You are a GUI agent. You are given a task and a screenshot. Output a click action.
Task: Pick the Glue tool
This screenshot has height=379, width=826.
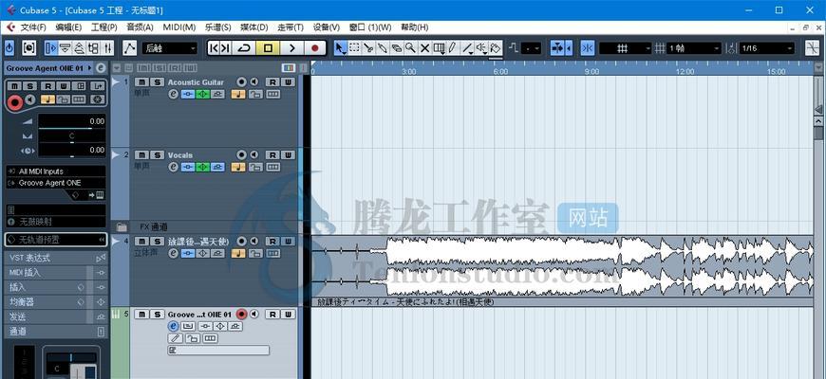383,48
